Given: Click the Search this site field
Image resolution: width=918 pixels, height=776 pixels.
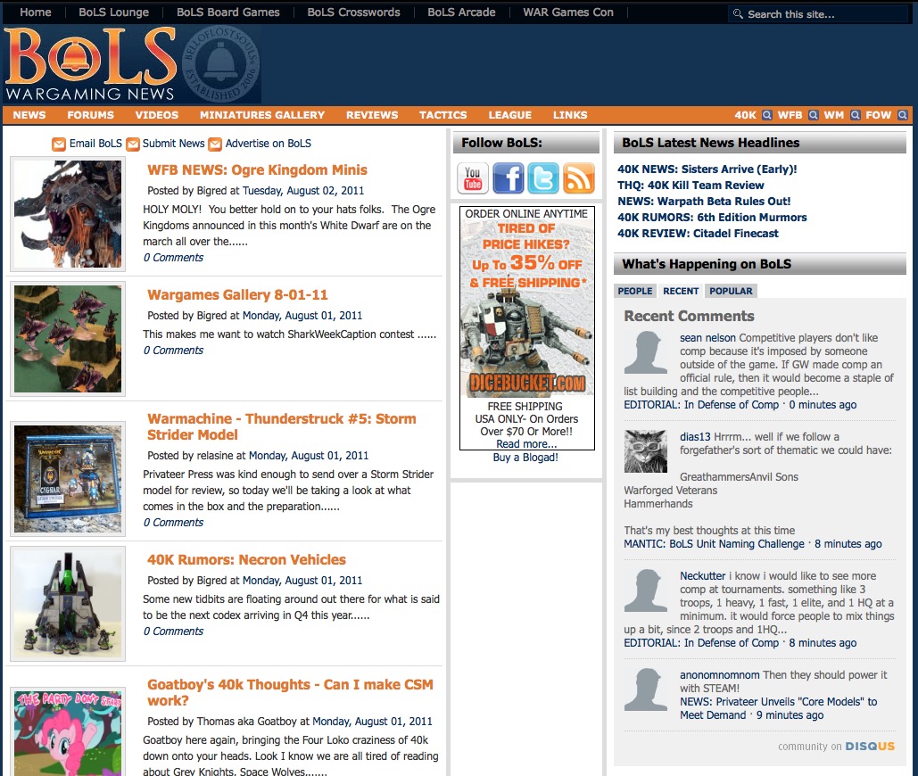Looking at the screenshot, I should click(818, 14).
